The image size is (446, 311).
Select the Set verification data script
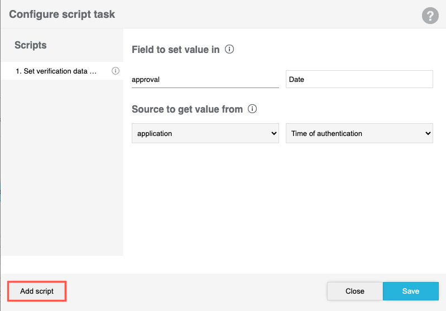pos(56,71)
